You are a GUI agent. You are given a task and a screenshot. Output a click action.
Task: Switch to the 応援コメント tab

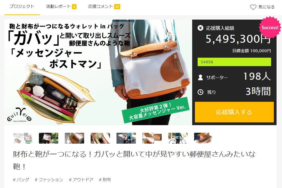pos(100,7)
